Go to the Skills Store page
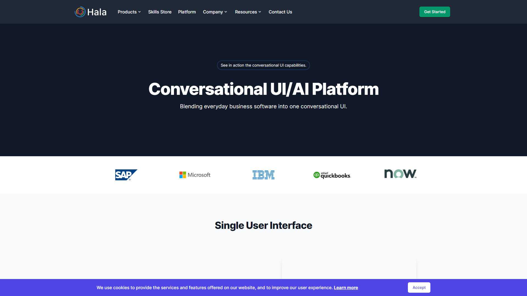Screen dimensions: 527x296 (160, 12)
